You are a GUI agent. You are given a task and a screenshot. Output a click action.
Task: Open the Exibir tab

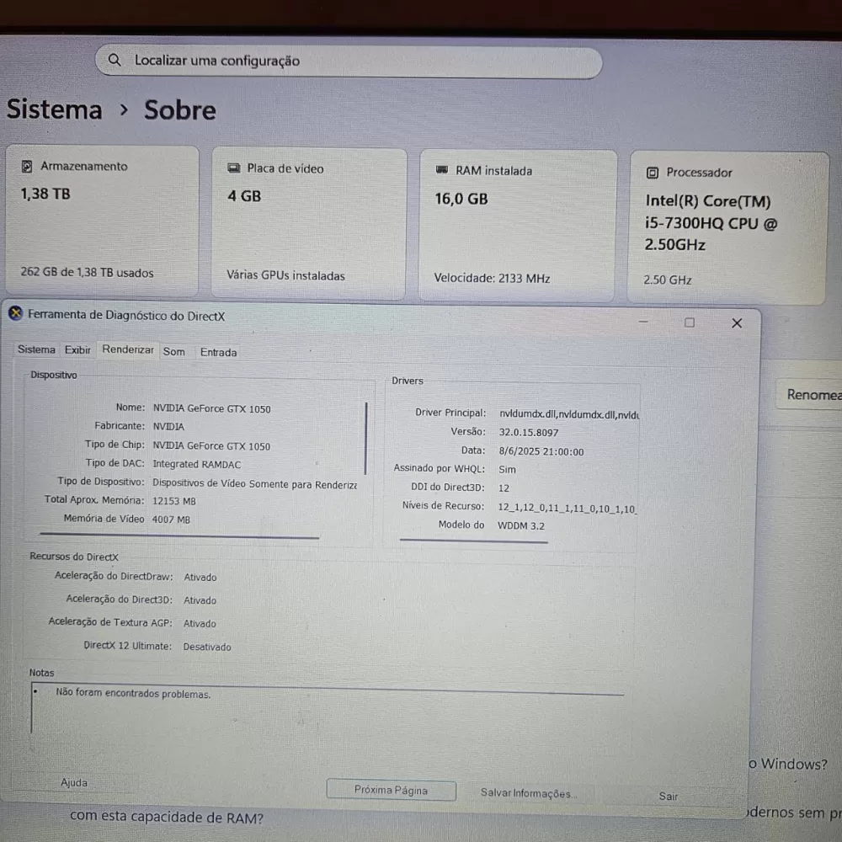pos(77,350)
